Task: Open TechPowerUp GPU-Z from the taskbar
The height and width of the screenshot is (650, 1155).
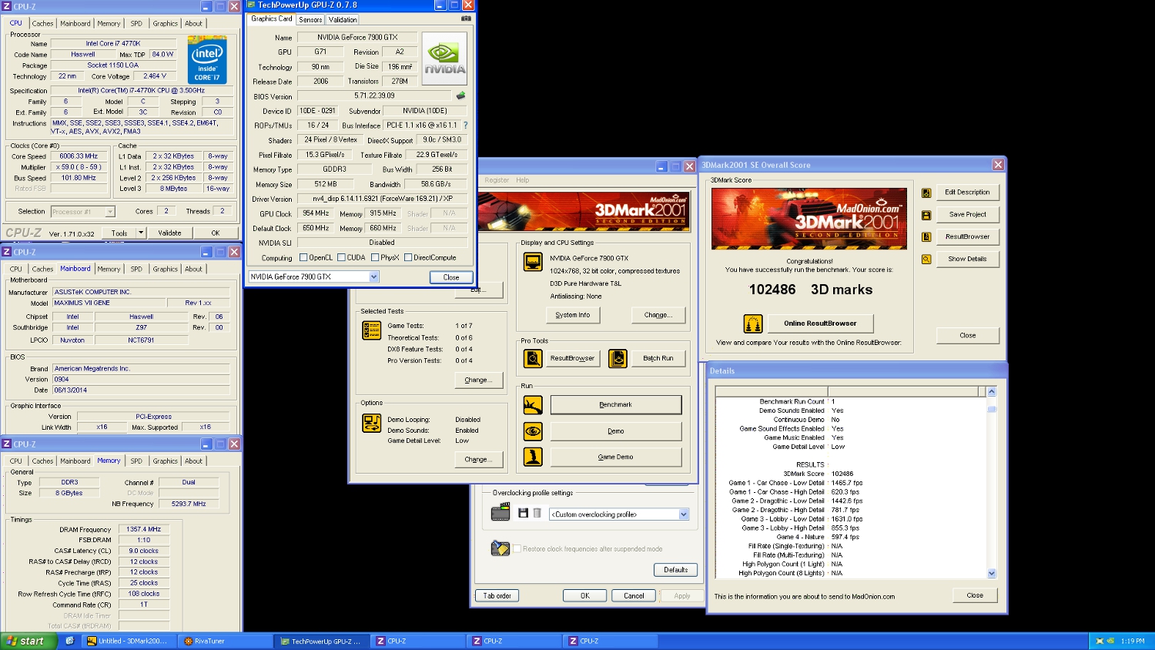Action: 321,641
